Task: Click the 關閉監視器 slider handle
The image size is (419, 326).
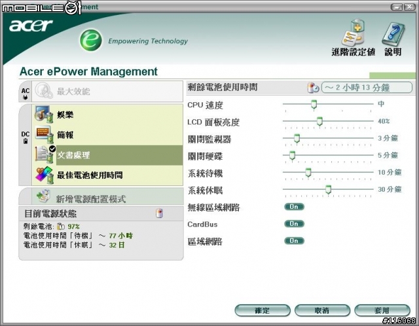Action: click(297, 138)
